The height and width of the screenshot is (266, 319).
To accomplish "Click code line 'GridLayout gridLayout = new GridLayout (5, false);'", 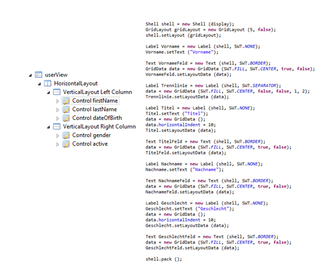I will click(211, 29).
